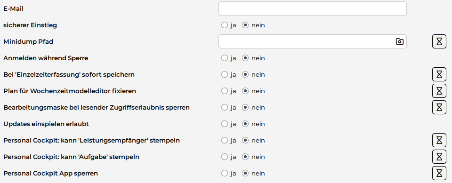Select 'ja' for 'Aufgabe' stempeln

tap(225, 157)
